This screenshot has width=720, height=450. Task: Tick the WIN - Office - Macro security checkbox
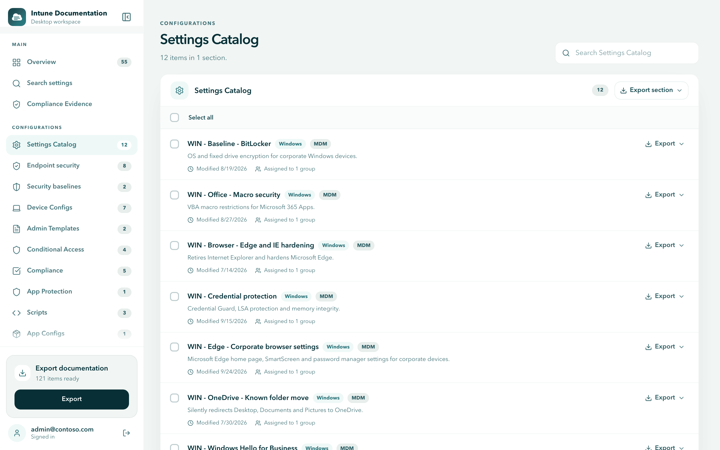pyautogui.click(x=174, y=195)
